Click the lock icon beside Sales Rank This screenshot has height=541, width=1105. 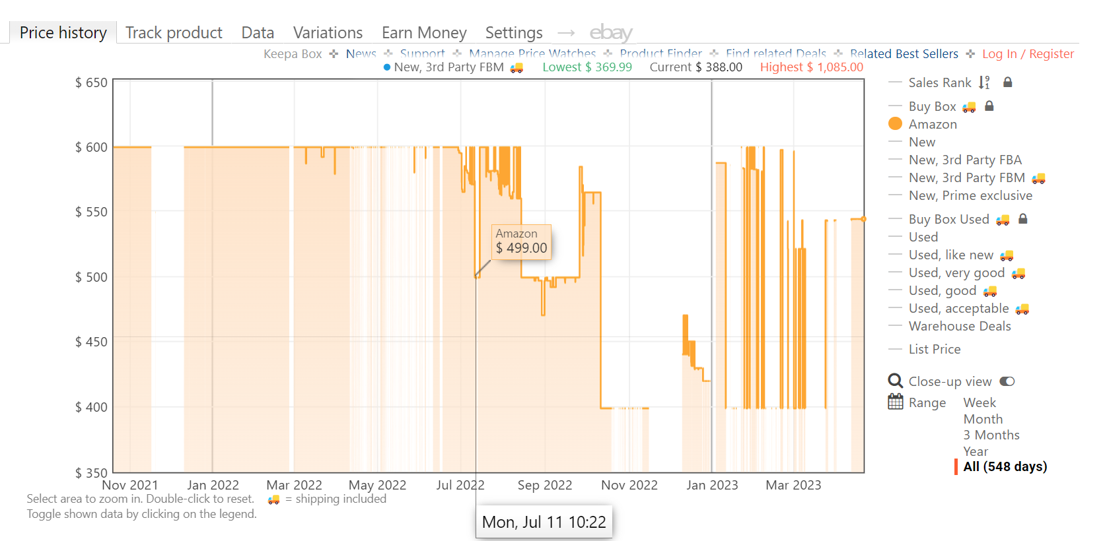click(x=1007, y=82)
